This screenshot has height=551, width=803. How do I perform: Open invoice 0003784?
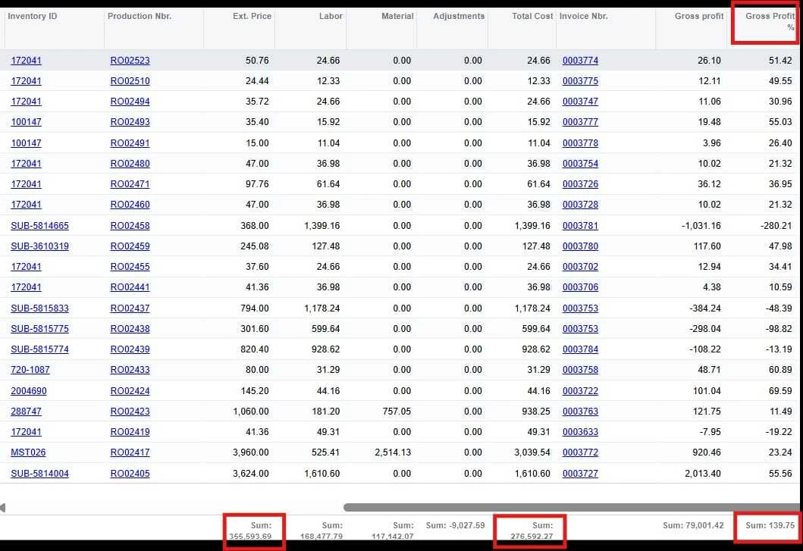pyautogui.click(x=580, y=349)
